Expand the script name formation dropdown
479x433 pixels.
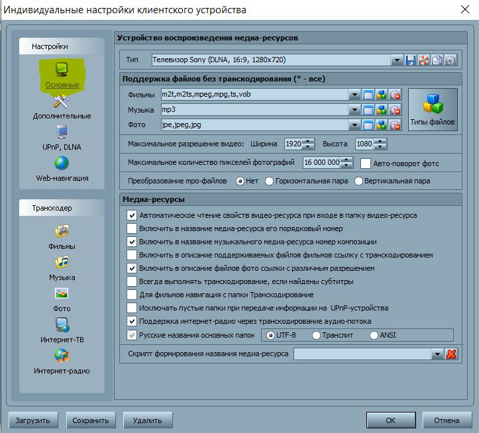click(x=437, y=354)
